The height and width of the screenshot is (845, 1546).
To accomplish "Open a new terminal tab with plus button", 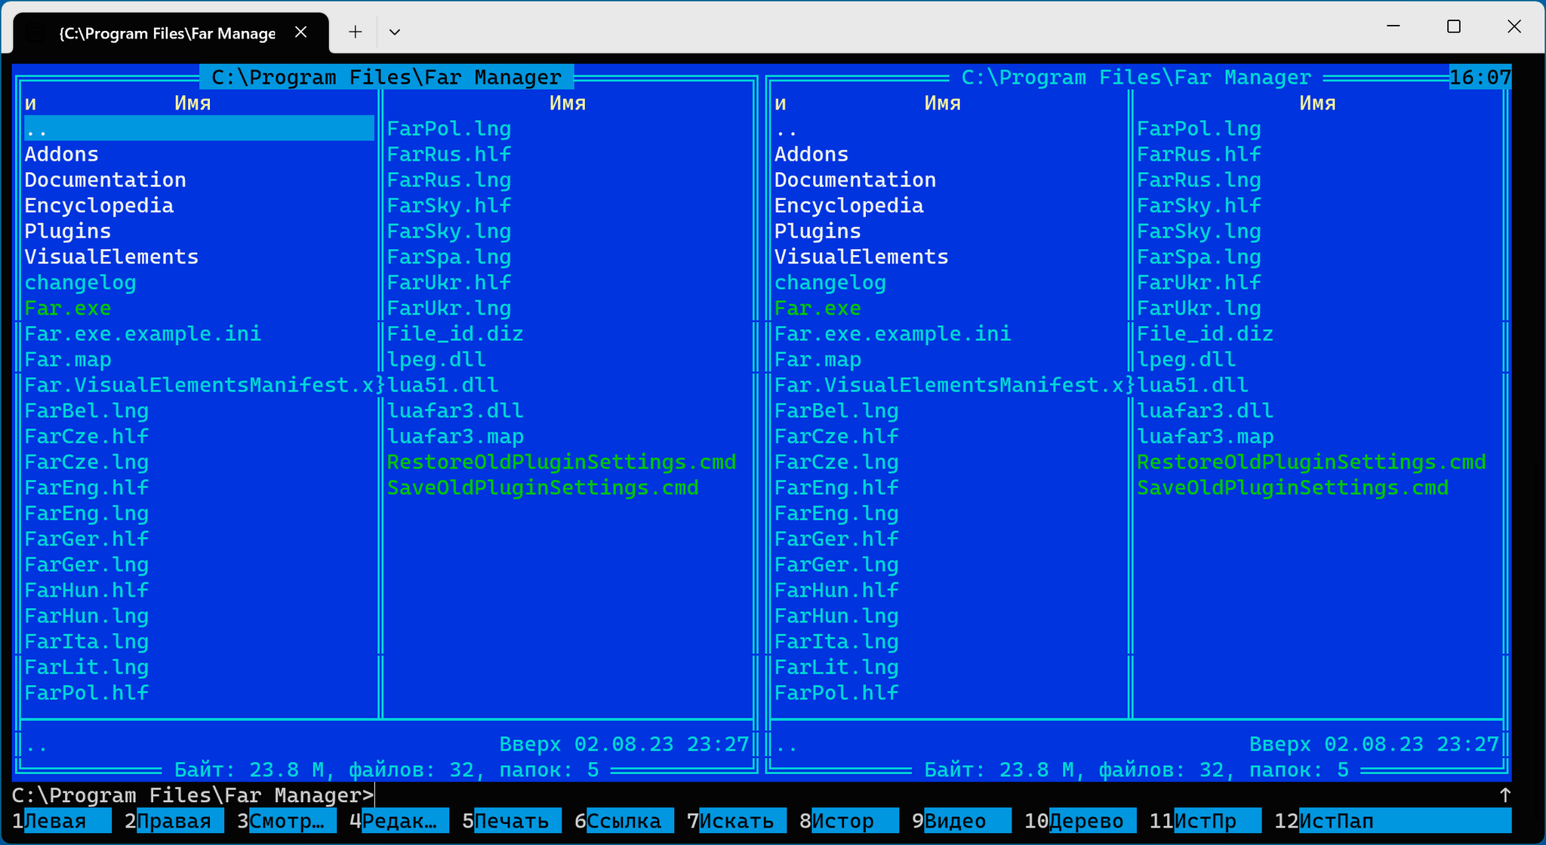I will tap(355, 32).
